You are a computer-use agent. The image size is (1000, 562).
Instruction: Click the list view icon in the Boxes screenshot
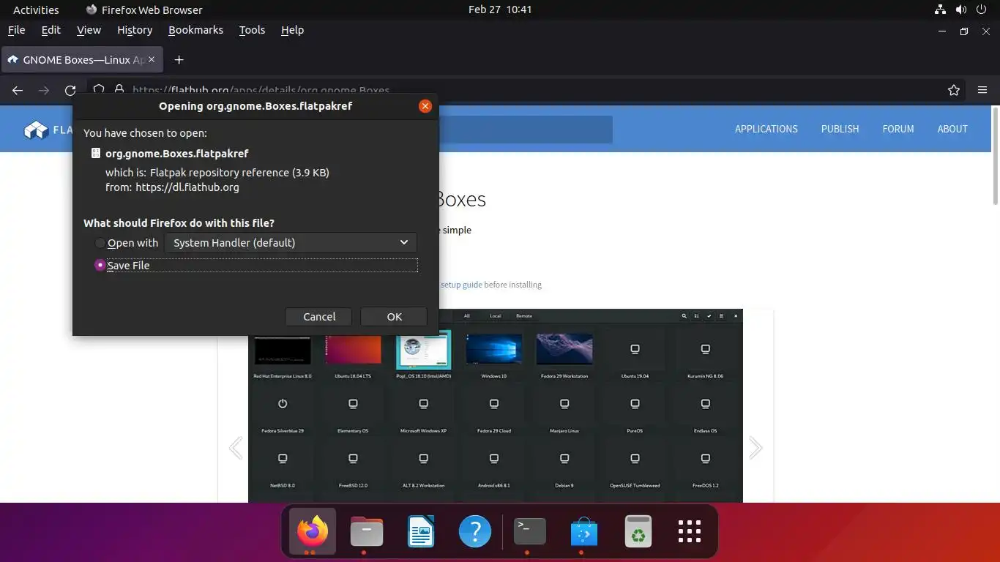click(x=696, y=316)
